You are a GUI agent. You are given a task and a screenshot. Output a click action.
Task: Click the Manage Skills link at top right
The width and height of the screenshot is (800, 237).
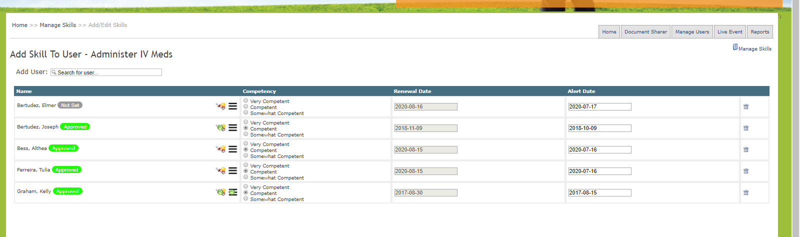click(754, 48)
